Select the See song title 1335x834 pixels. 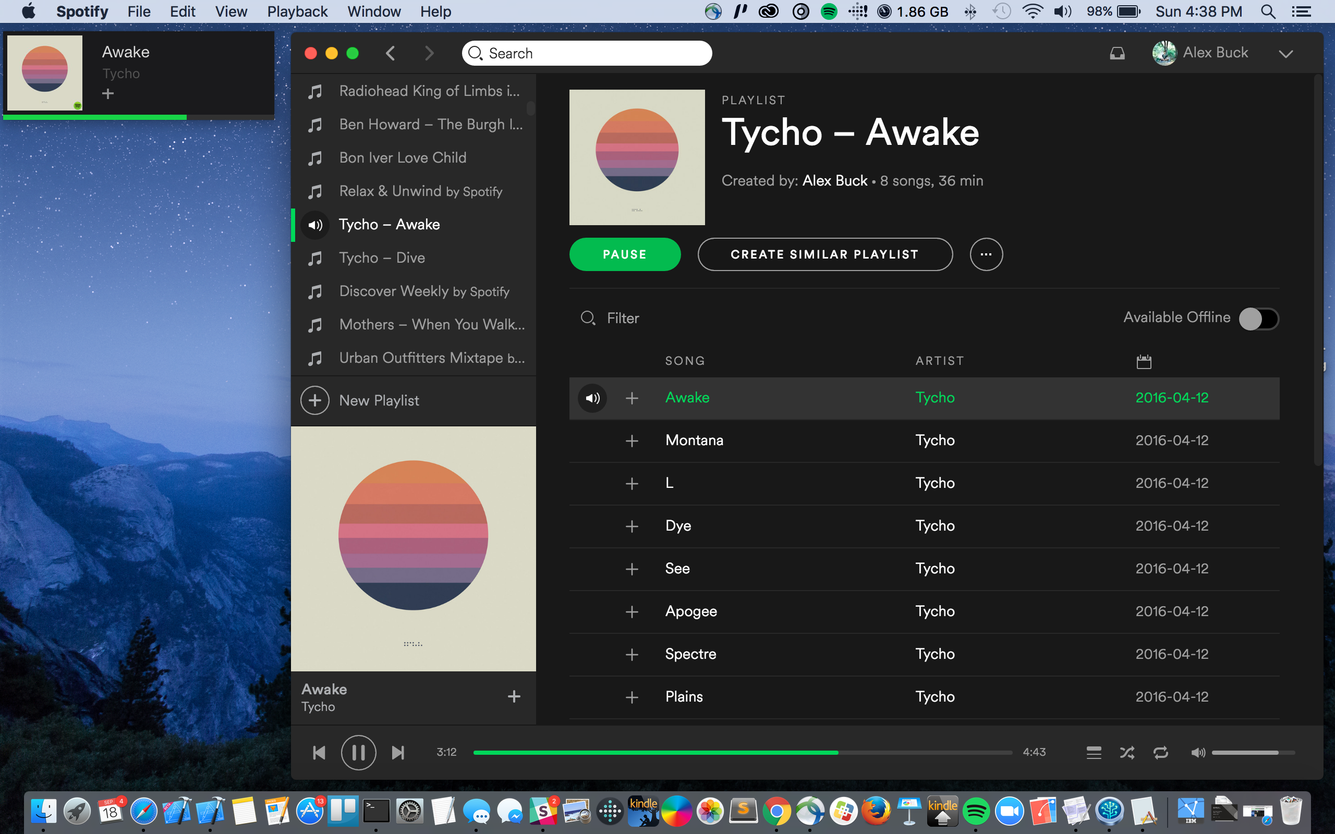coord(677,569)
